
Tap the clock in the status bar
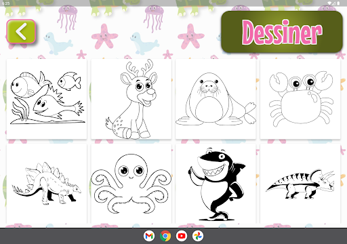(6, 3)
